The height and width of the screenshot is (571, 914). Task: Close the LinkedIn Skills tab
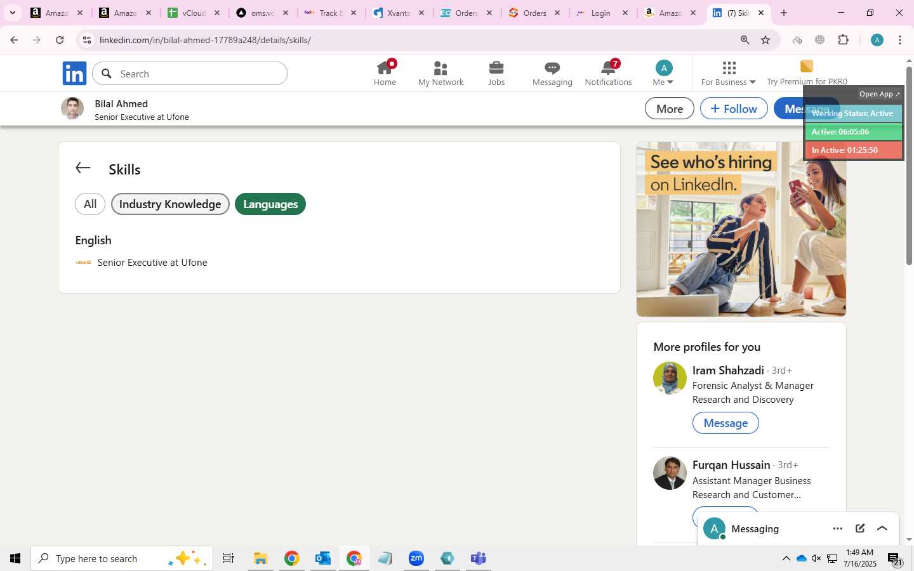click(761, 13)
